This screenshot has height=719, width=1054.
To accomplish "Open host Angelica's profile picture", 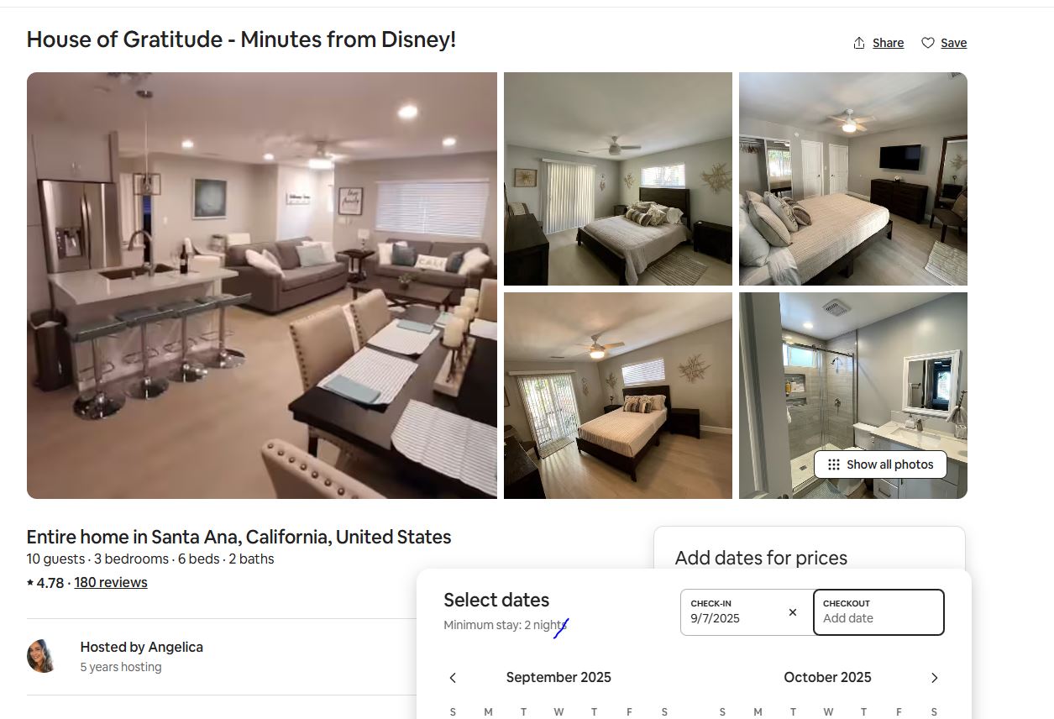I will pyautogui.click(x=41, y=656).
